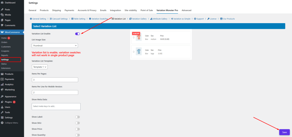This screenshot has width=292, height=137.
Task: Switch to the Advanced tab
Action: 186,10
